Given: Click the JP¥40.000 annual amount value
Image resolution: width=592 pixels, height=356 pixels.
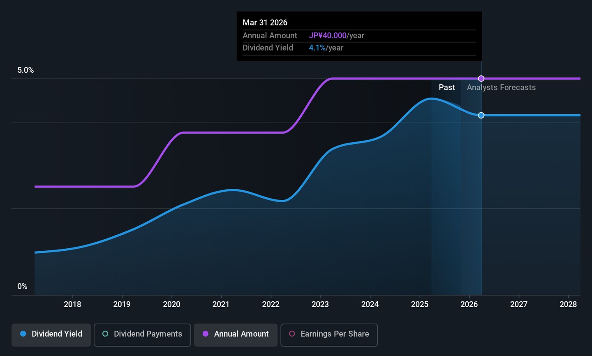Looking at the screenshot, I should click(328, 36).
